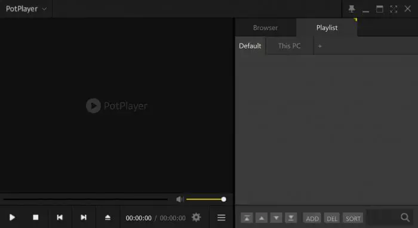418x228 pixels.
Task: Click the total duration 00:00:00
Action: click(x=173, y=218)
